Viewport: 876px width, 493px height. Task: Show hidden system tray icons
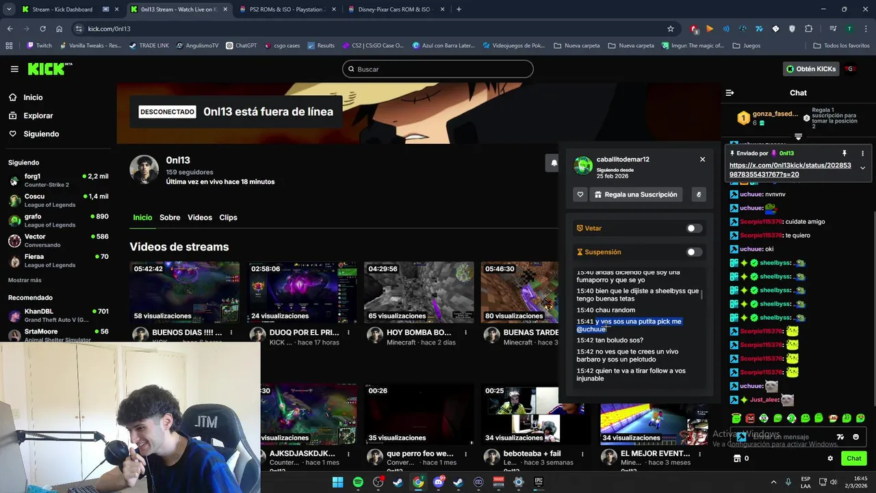774,482
